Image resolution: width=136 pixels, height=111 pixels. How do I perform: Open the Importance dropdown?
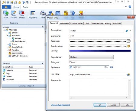(x=91, y=57)
